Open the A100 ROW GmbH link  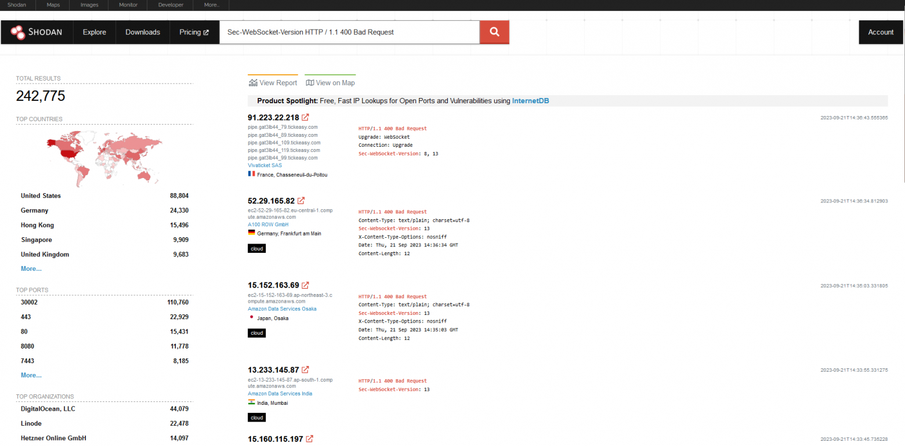pyautogui.click(x=268, y=224)
